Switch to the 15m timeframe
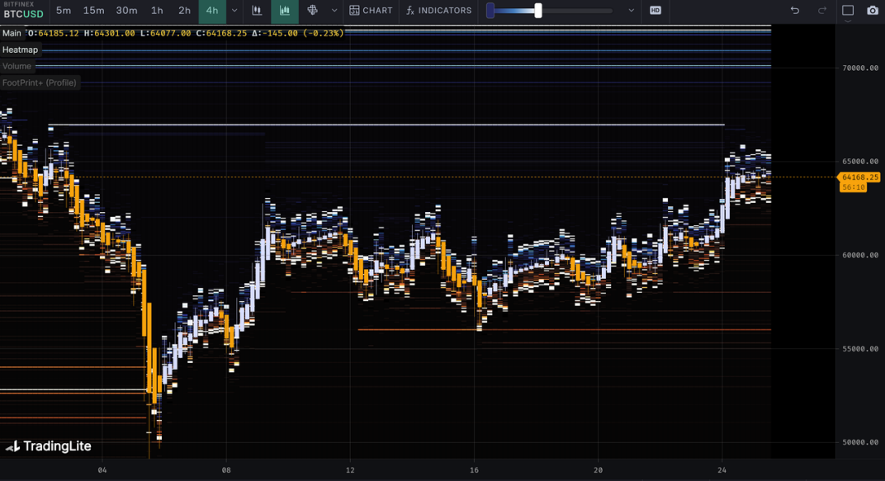This screenshot has height=481, width=885. click(x=94, y=11)
